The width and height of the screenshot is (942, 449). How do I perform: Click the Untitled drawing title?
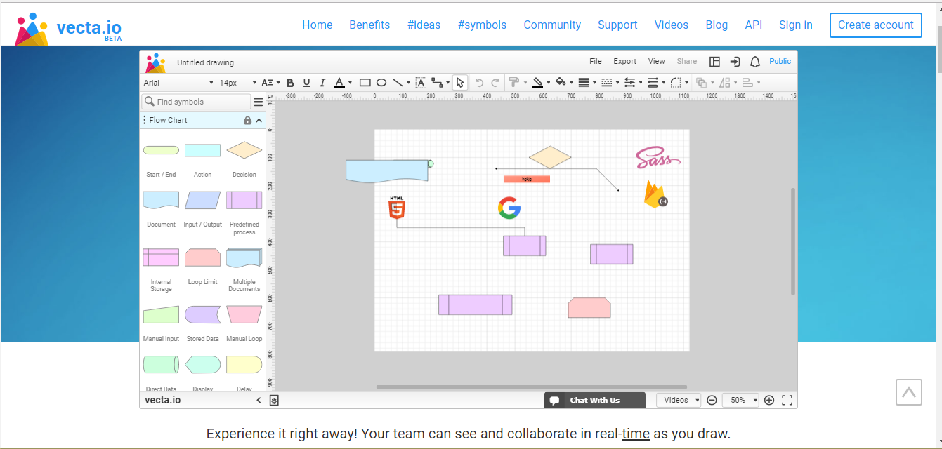[x=205, y=62]
